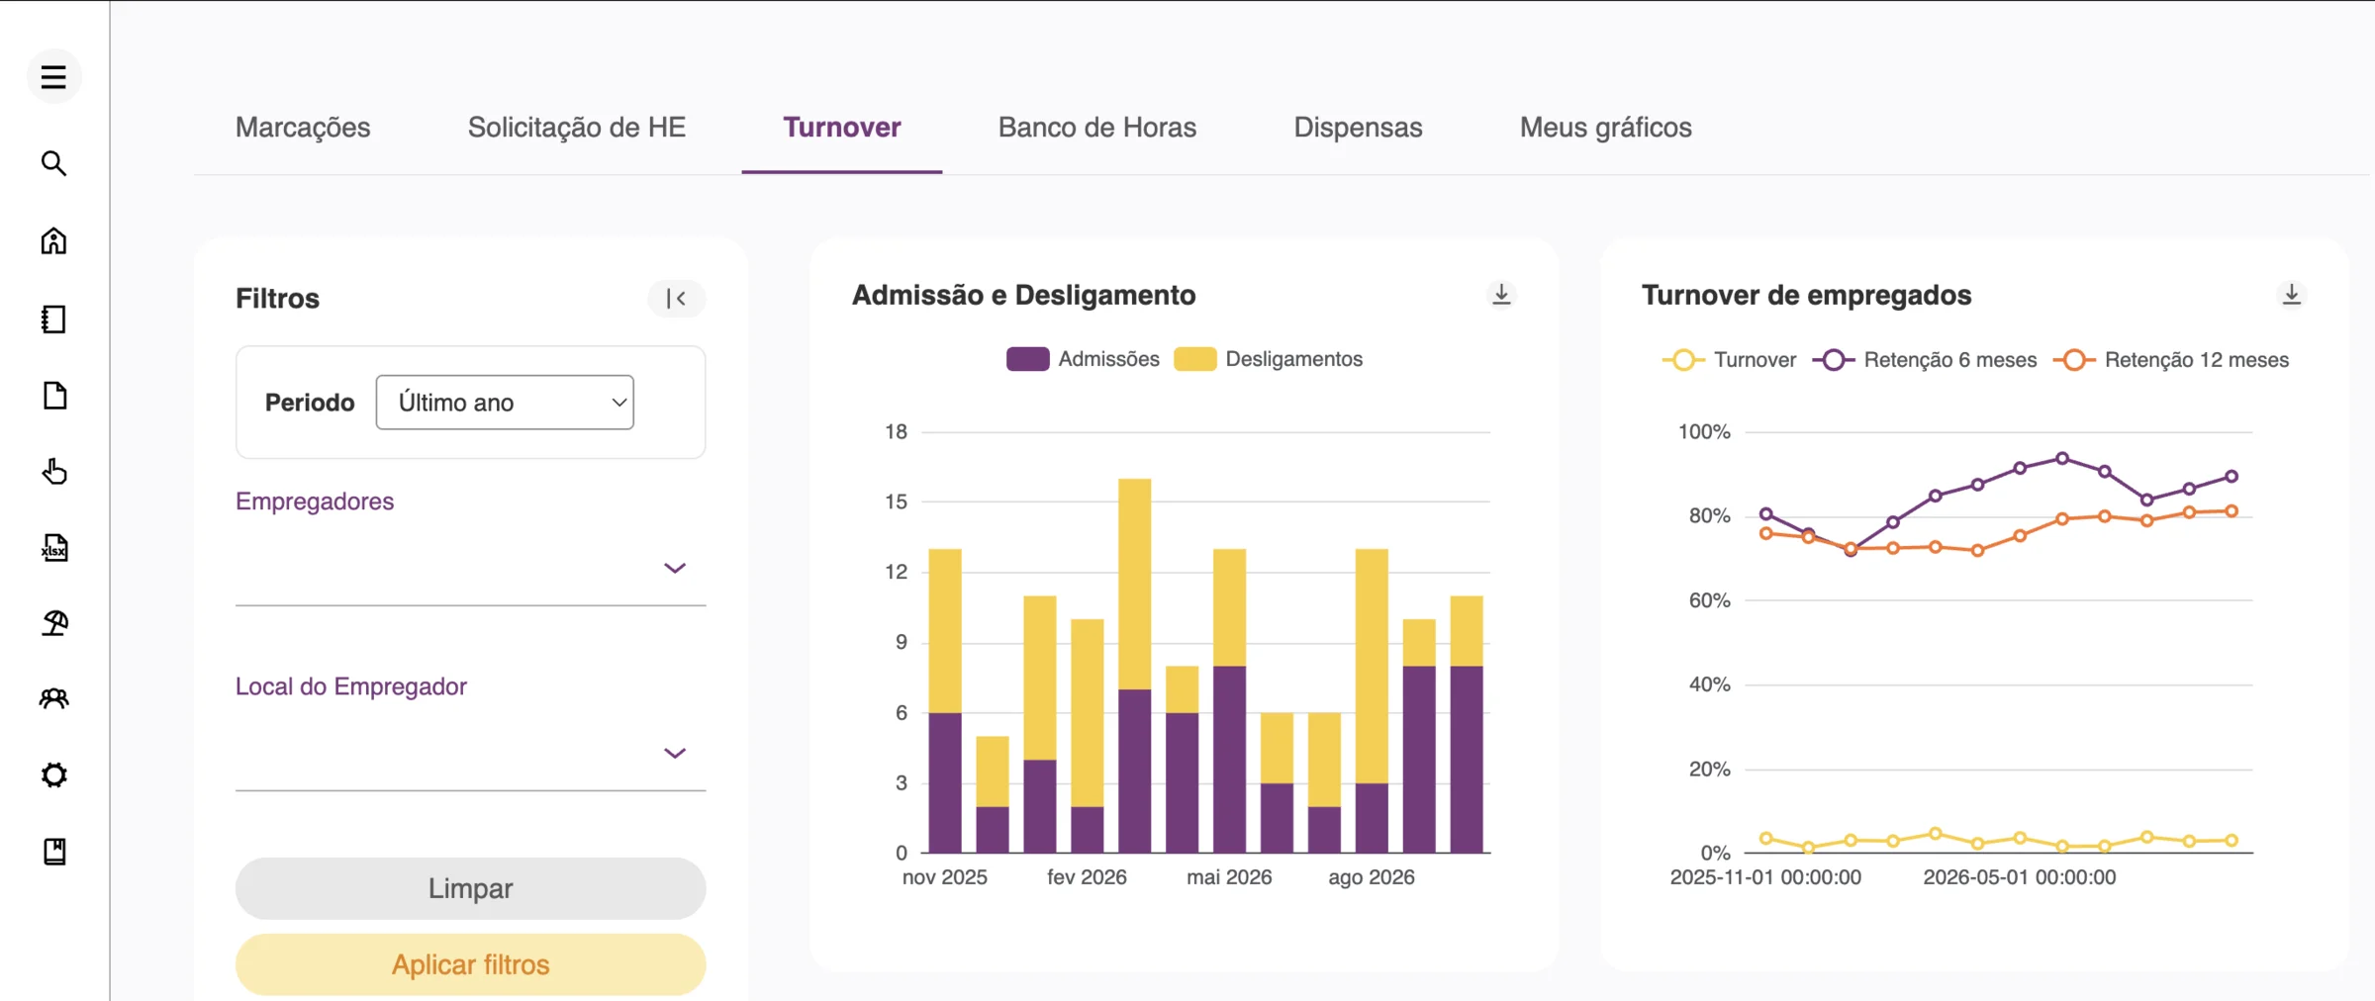Toggle Desligamentos series in bar chart legend
Screen dimensions: 2375x1001
point(1269,359)
